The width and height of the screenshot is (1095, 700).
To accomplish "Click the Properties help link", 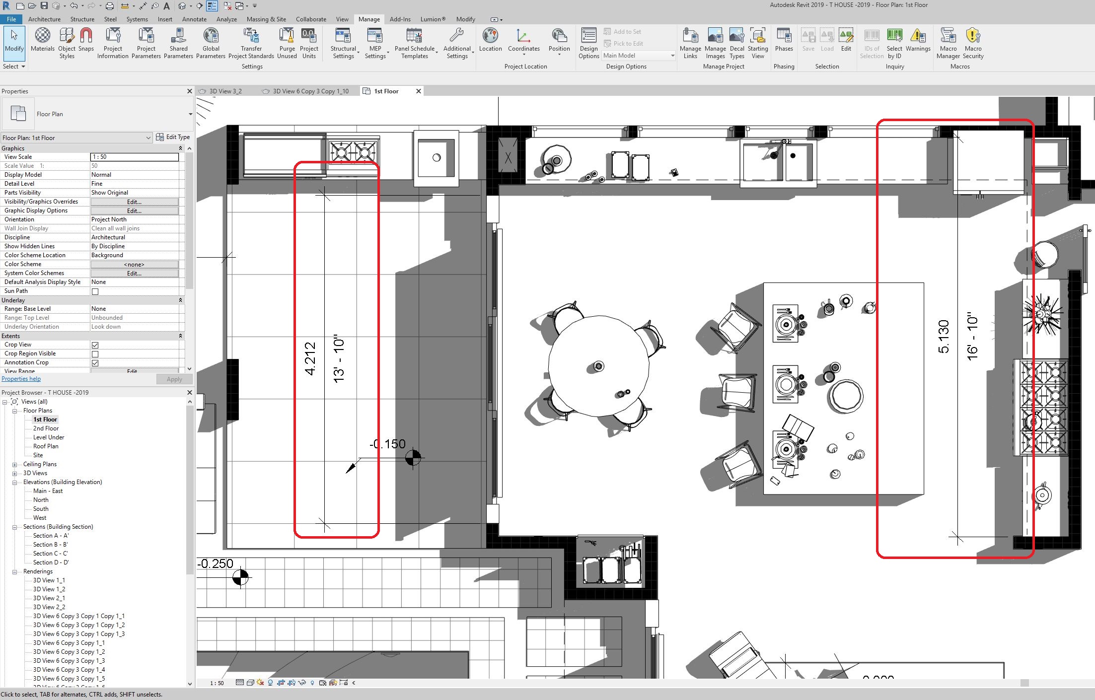I will tap(21, 379).
